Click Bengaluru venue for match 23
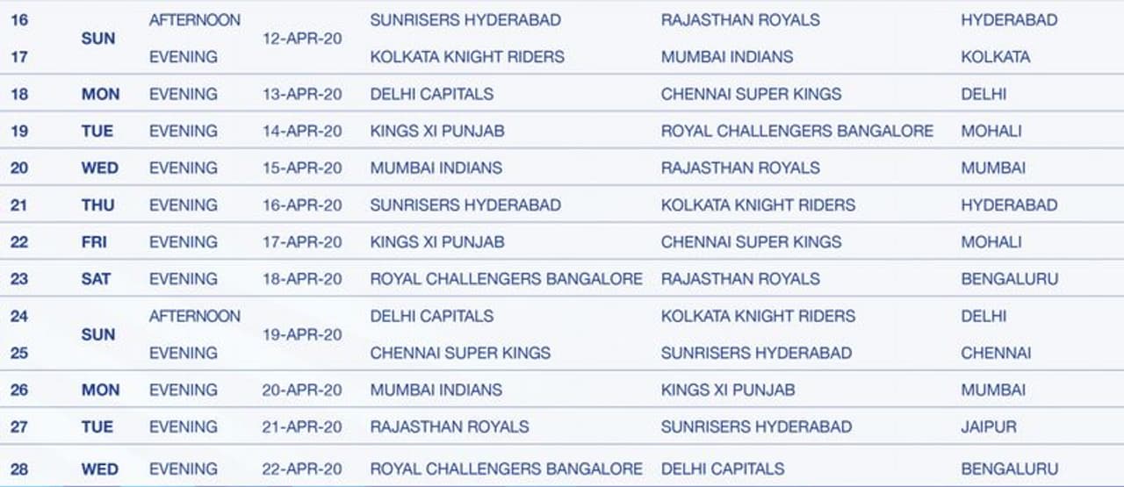The image size is (1124, 487). click(1009, 279)
